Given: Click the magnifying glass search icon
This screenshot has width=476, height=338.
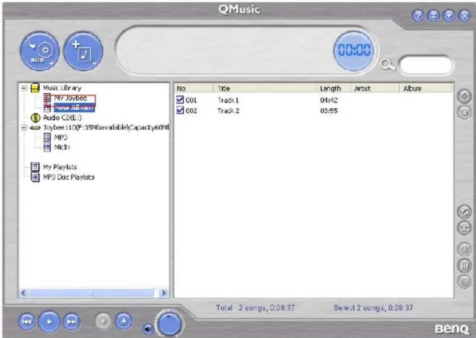Looking at the screenshot, I should 387,65.
